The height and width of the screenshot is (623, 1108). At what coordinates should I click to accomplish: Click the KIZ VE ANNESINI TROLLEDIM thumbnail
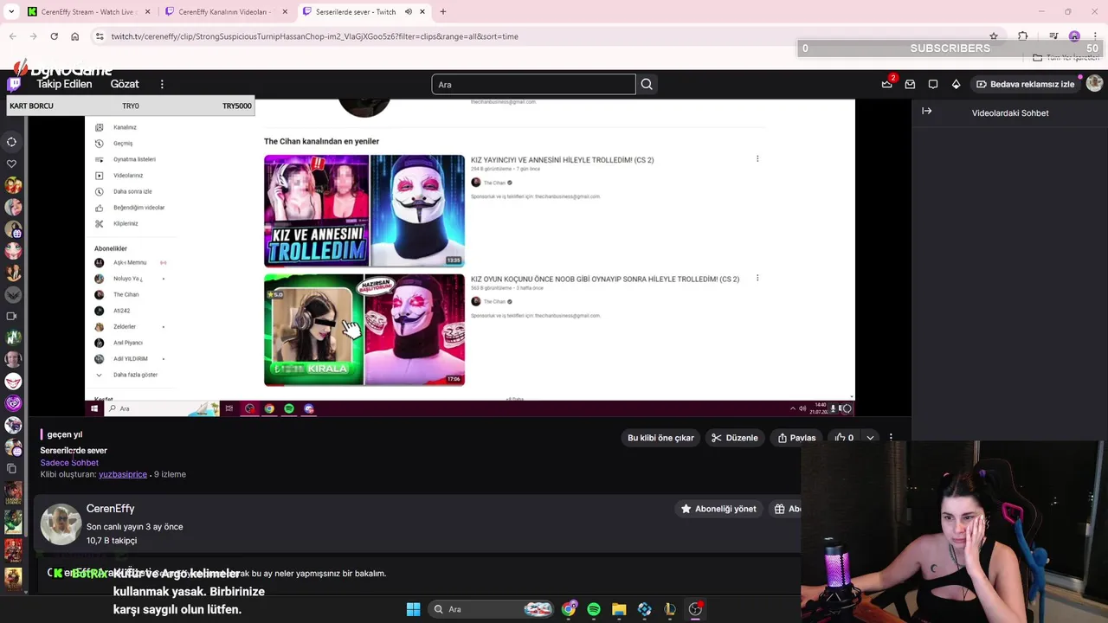(364, 210)
